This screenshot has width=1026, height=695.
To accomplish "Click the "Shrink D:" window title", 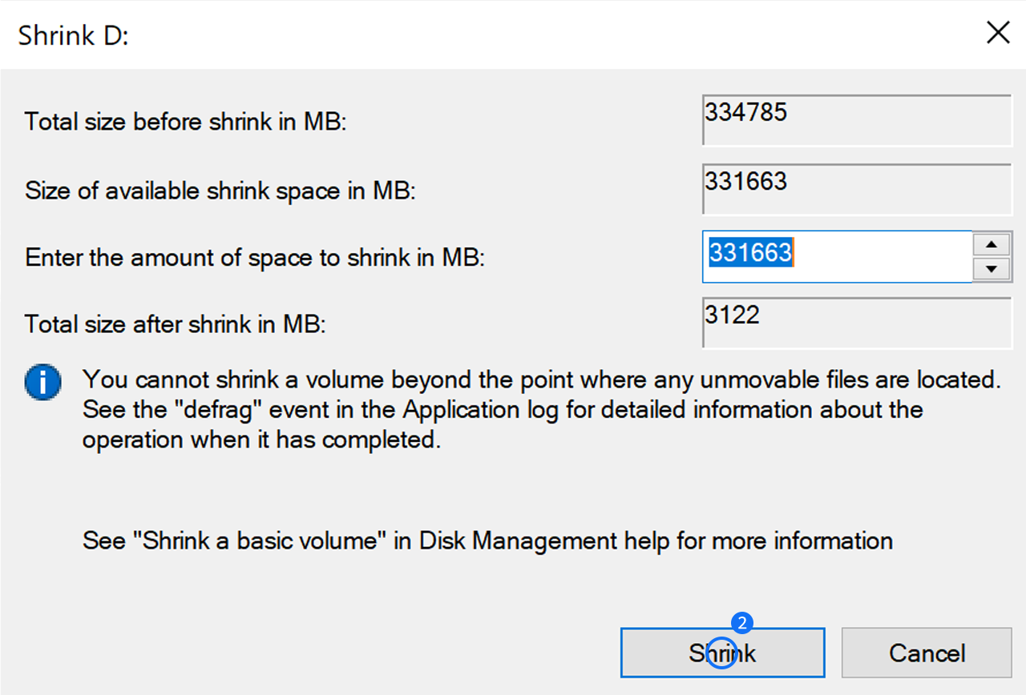I will pos(73,36).
